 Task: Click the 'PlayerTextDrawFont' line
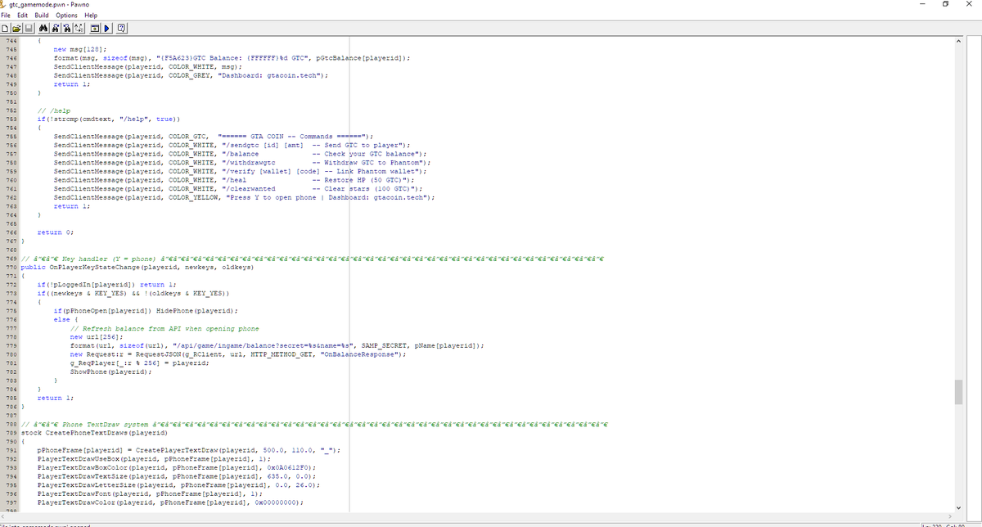point(150,493)
